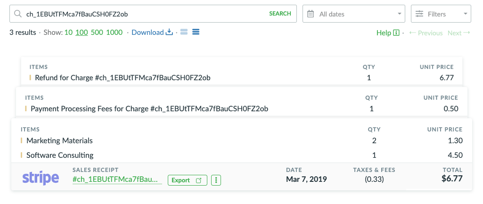This screenshot has width=483, height=204.
Task: Go to the Next results page
Action: (458, 33)
